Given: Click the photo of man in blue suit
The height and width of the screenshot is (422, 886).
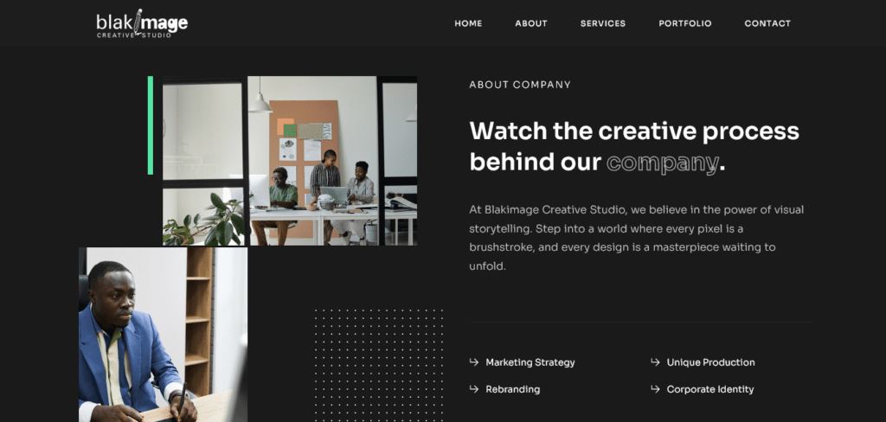Looking at the screenshot, I should coord(163,335).
